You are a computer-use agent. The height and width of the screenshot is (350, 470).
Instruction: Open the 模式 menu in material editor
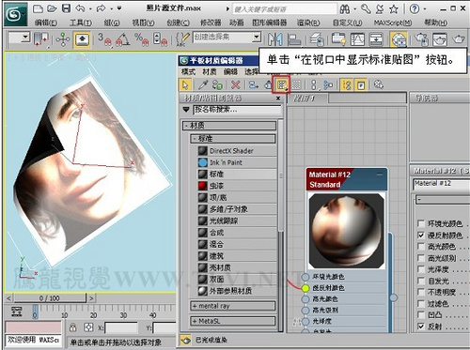188,71
